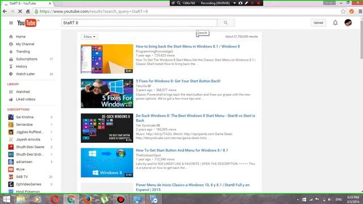Viewport: 363px width, 204px height.
Task: Open '5 Fixes for Windows 8' video title
Action: pos(178,81)
